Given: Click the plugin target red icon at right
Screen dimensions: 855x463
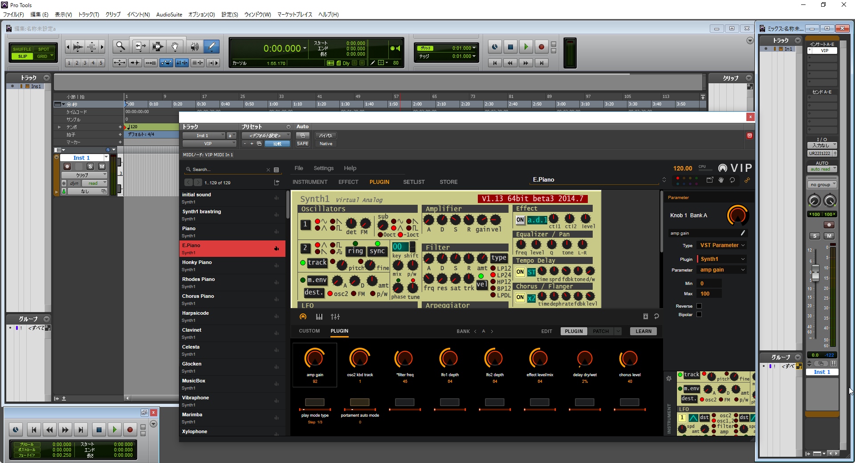Looking at the screenshot, I should (749, 135).
